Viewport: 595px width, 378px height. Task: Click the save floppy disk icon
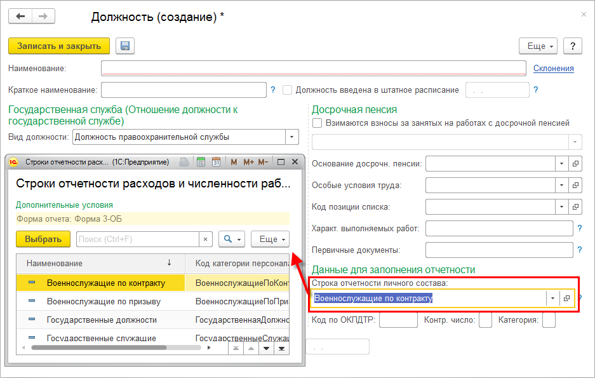tap(125, 46)
